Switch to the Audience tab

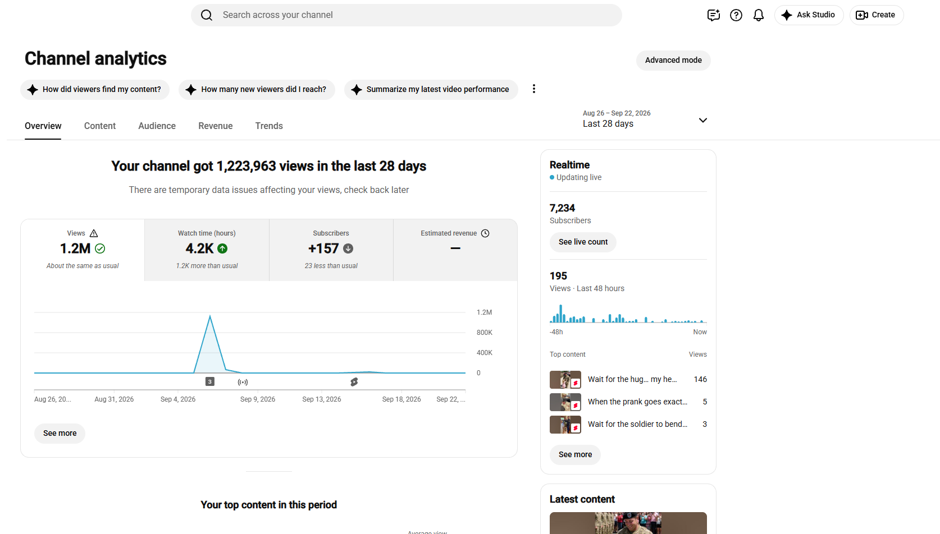click(157, 126)
